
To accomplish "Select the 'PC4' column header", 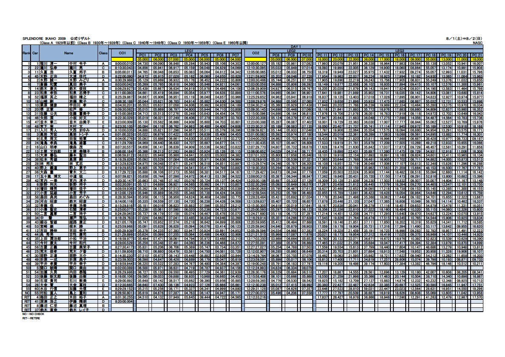I will pyautogui.click(x=189, y=55).
